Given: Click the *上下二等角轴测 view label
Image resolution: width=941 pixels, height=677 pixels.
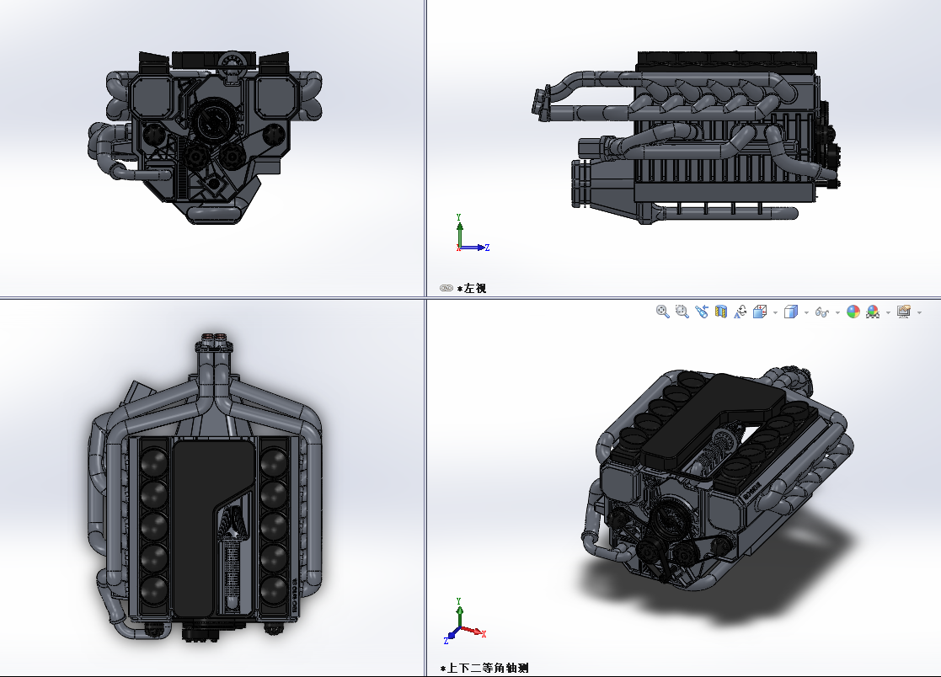Looking at the screenshot, I should (484, 668).
